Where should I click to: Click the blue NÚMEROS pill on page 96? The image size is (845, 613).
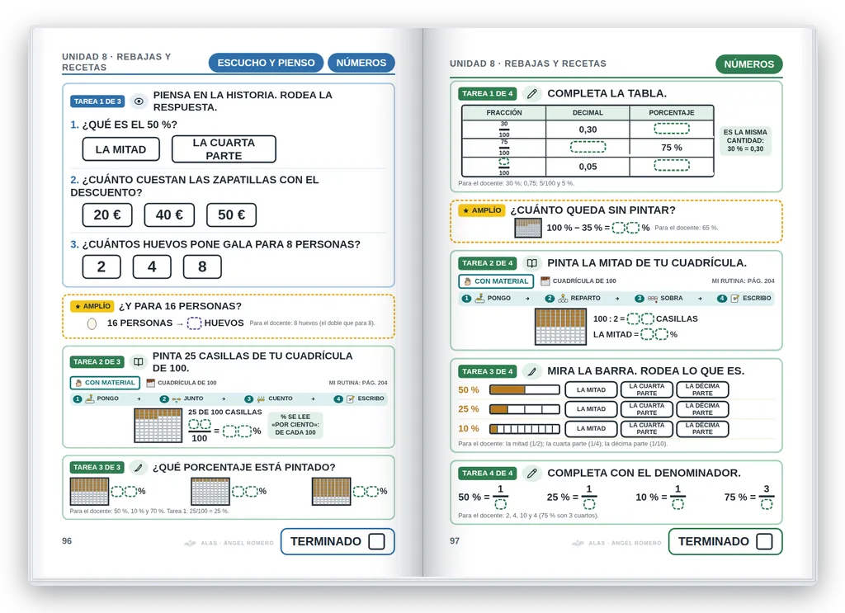(x=361, y=63)
